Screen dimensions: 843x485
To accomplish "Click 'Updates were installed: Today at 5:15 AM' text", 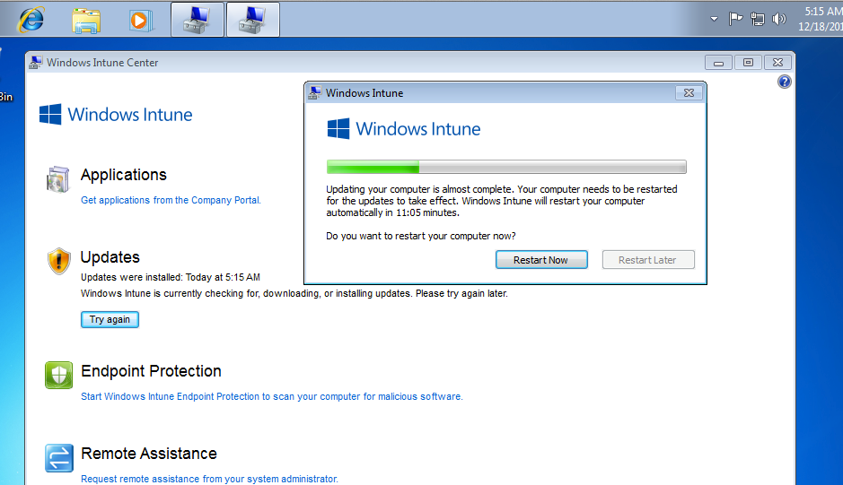I will pyautogui.click(x=171, y=277).
